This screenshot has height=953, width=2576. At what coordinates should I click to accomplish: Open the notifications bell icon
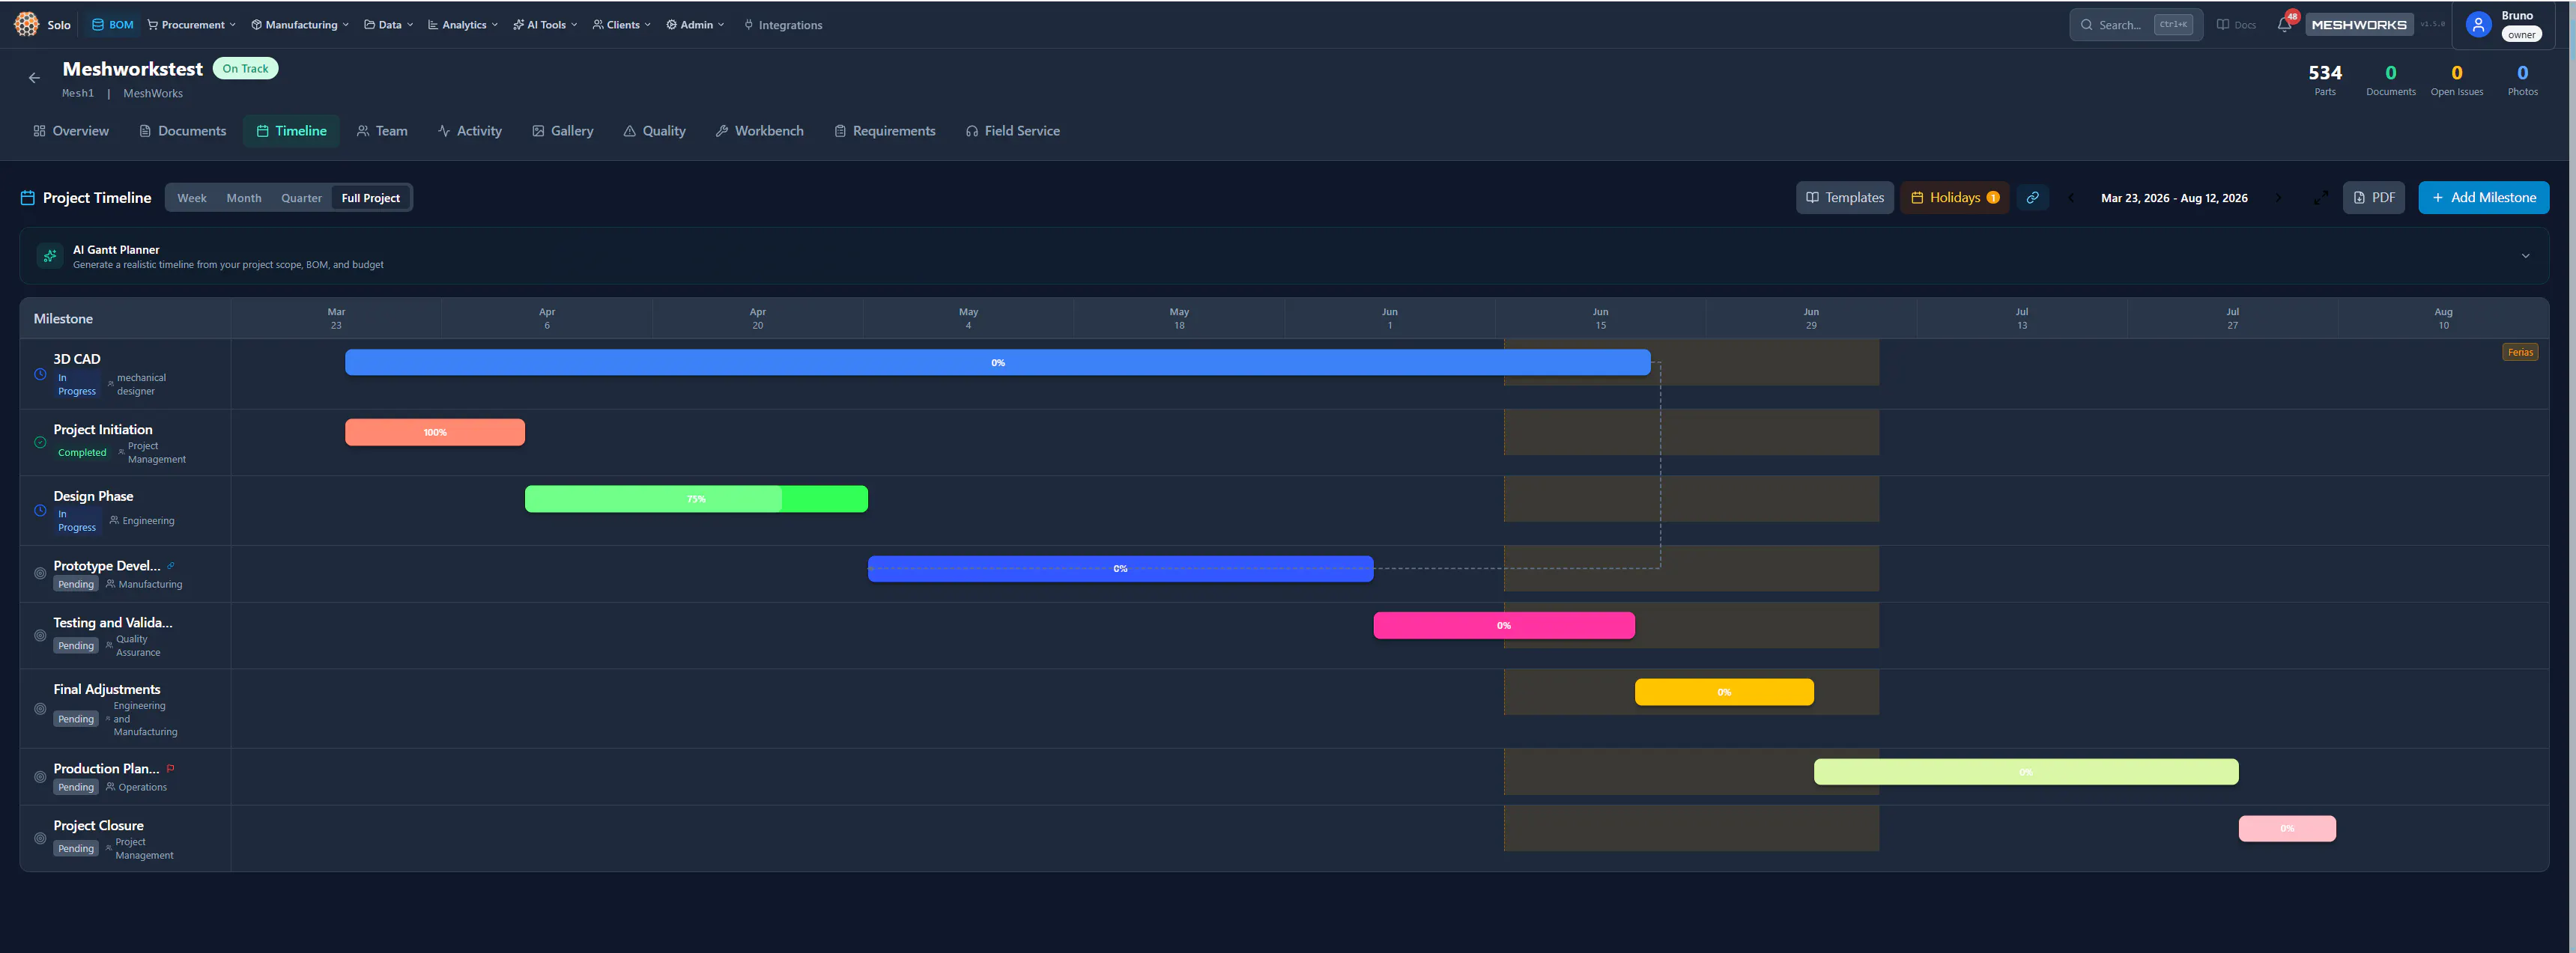[x=2284, y=25]
